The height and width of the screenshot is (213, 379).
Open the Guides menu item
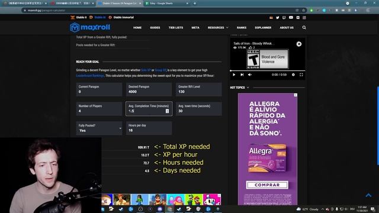155,28
